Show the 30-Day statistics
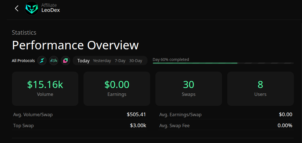Screen dimensions: 302x143 coord(136,61)
